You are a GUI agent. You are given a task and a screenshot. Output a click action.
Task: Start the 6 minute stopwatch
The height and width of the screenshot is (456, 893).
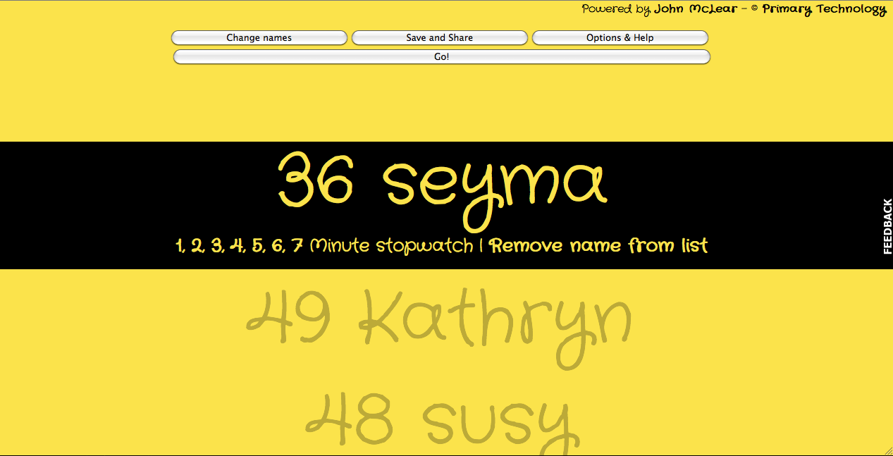pyautogui.click(x=278, y=246)
